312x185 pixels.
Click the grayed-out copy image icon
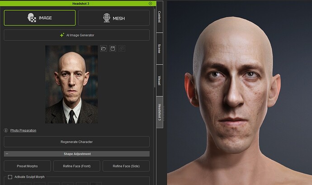pos(122,48)
